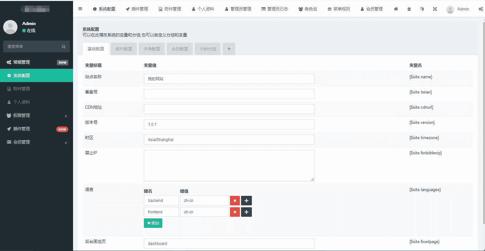
Task: Toggle the sidebar hamburger menu icon
Action: pyautogui.click(x=80, y=9)
